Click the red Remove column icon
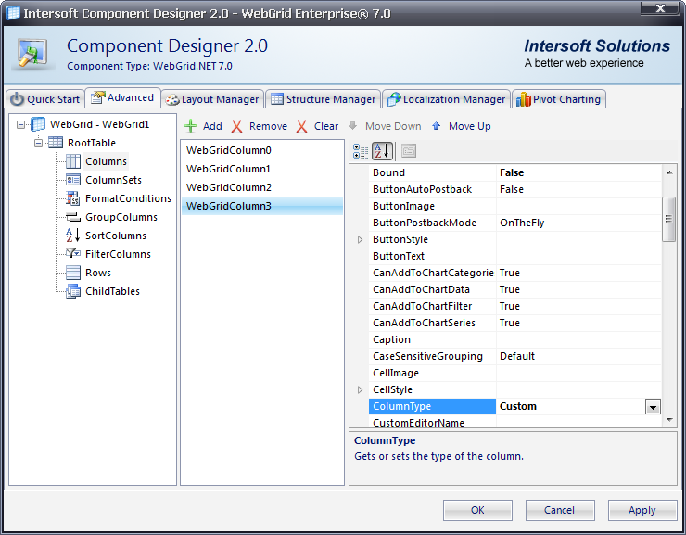 237,126
